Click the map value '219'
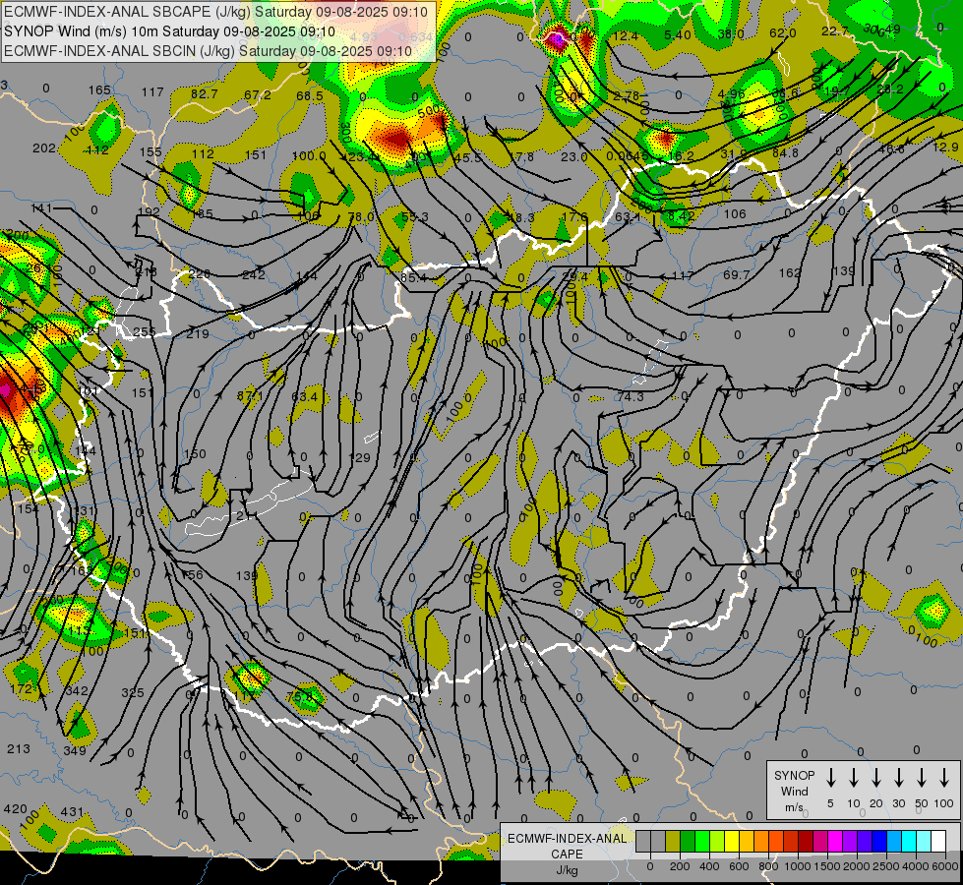 198,334
